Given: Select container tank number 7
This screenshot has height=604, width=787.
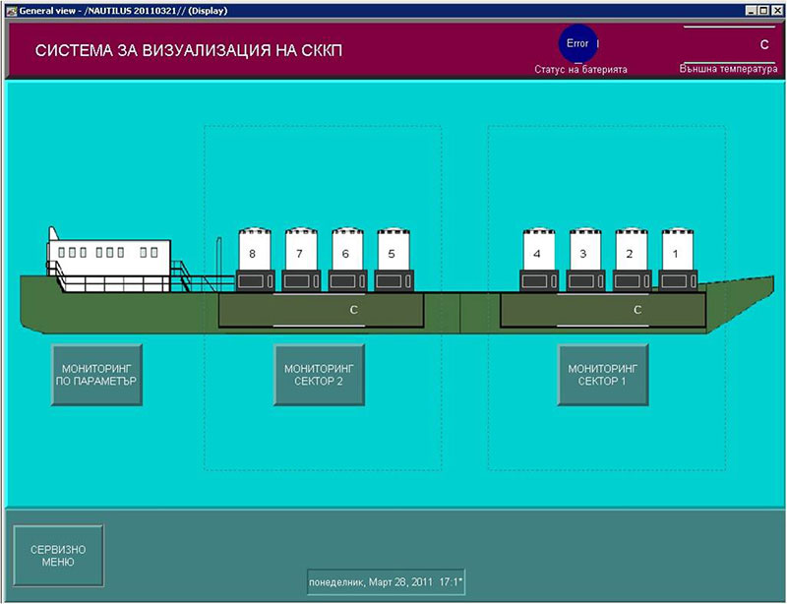Looking at the screenshot, I should pyautogui.click(x=299, y=253).
